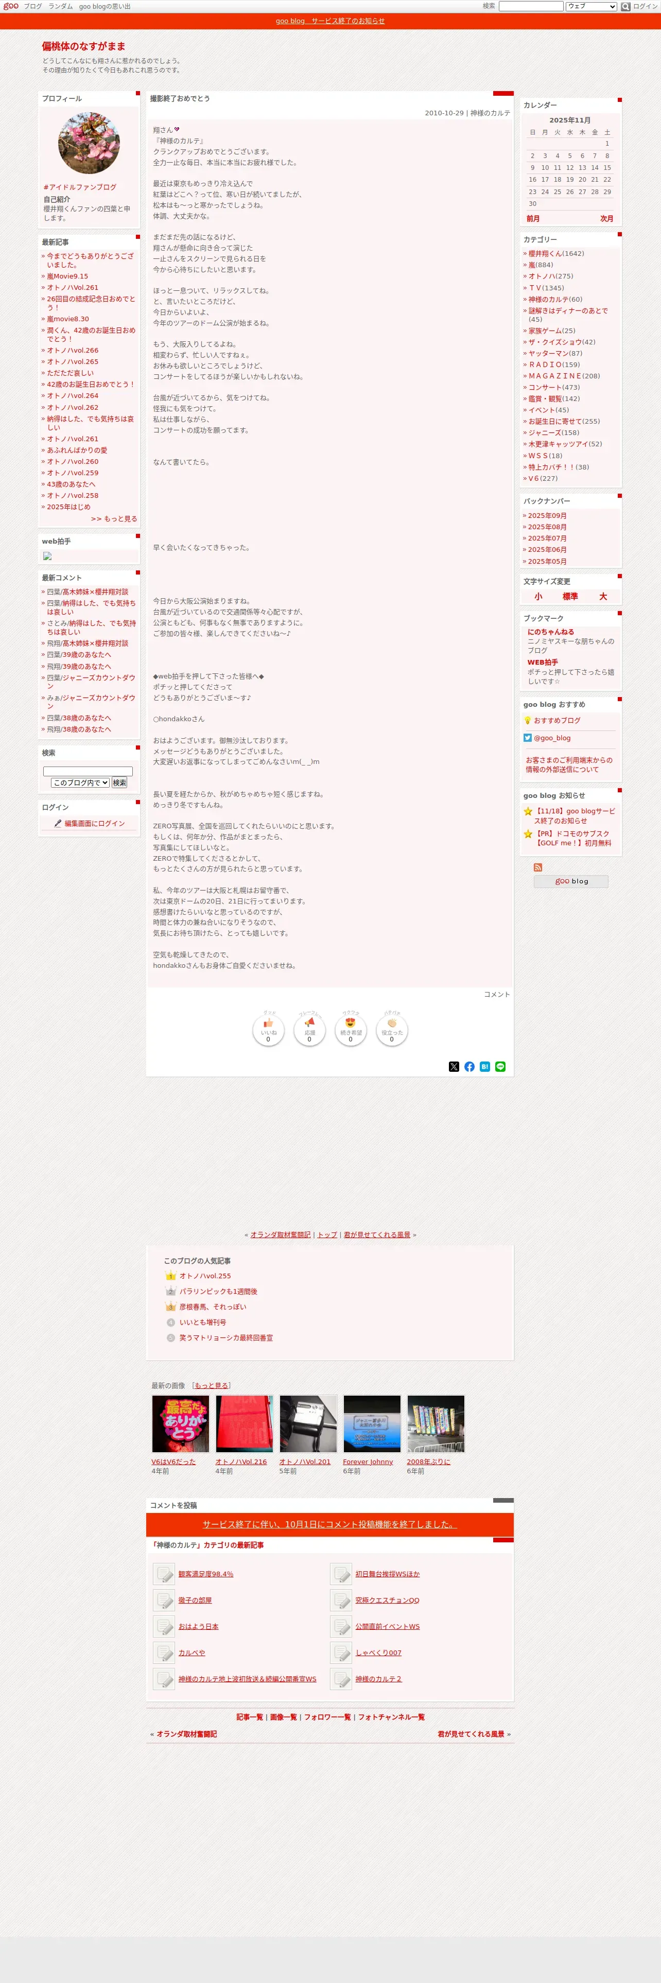Set font size to 大

pos(603,597)
